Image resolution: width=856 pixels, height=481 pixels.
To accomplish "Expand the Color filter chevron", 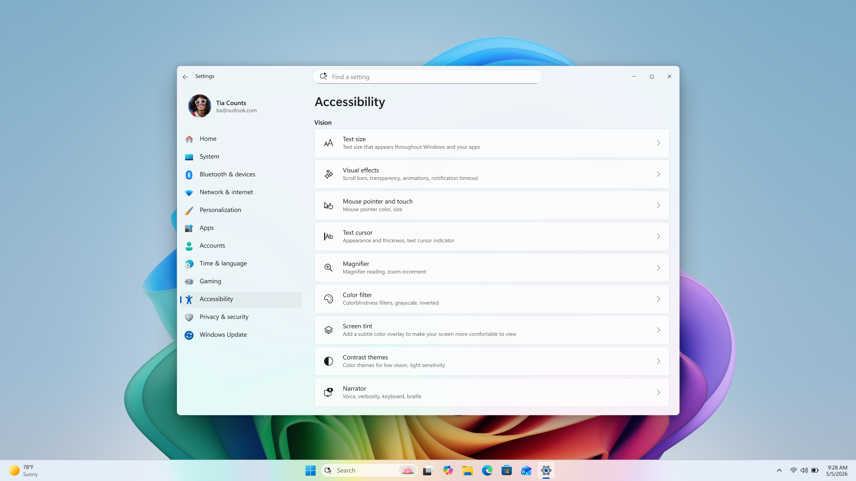I will coord(658,299).
